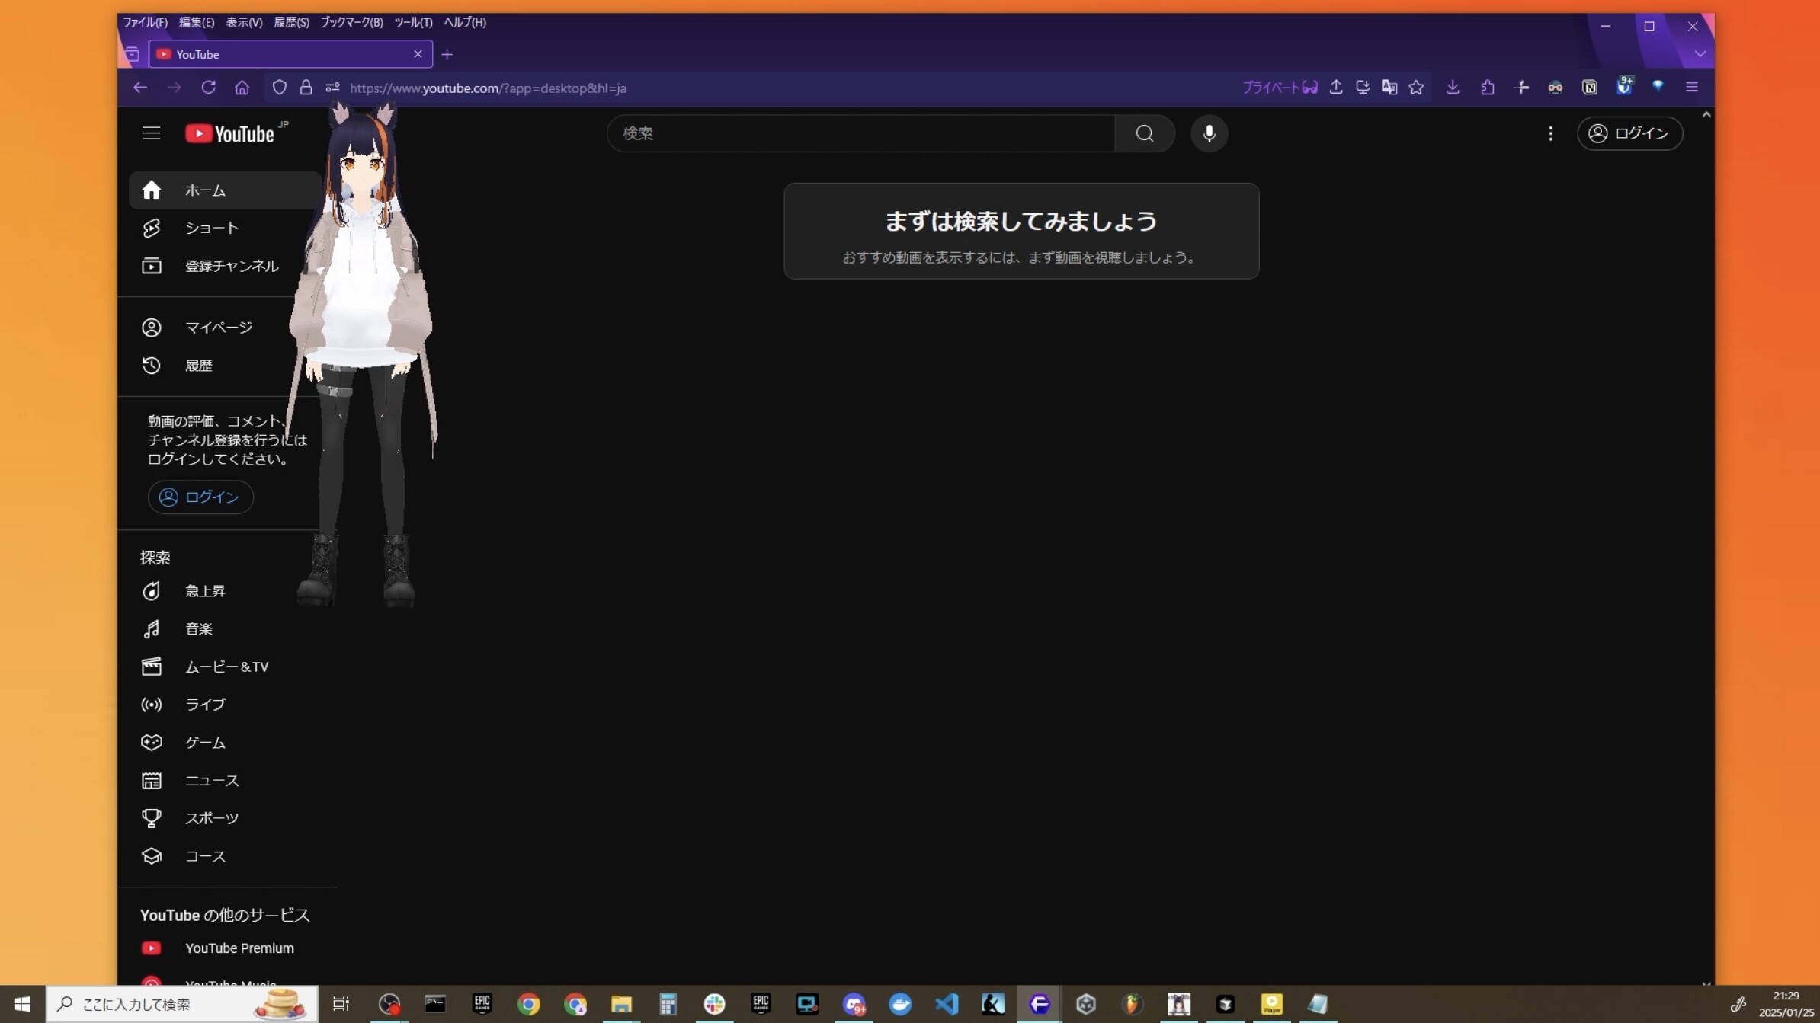1820x1023 pixels.
Task: Open the list-all-tabs dropdown chevron
Action: click(x=1700, y=53)
